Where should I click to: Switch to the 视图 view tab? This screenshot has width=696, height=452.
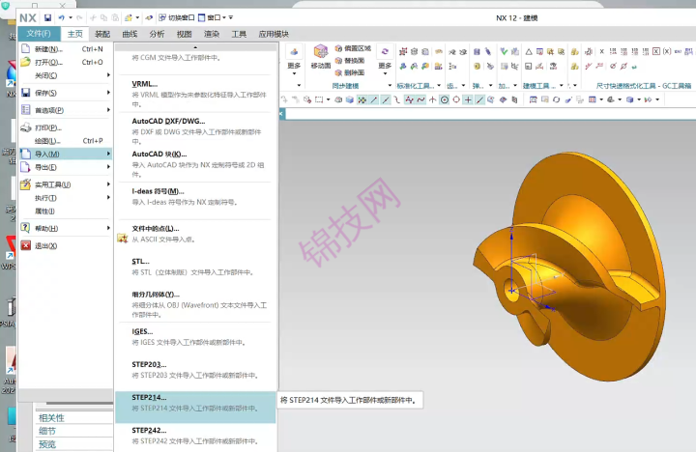[185, 34]
